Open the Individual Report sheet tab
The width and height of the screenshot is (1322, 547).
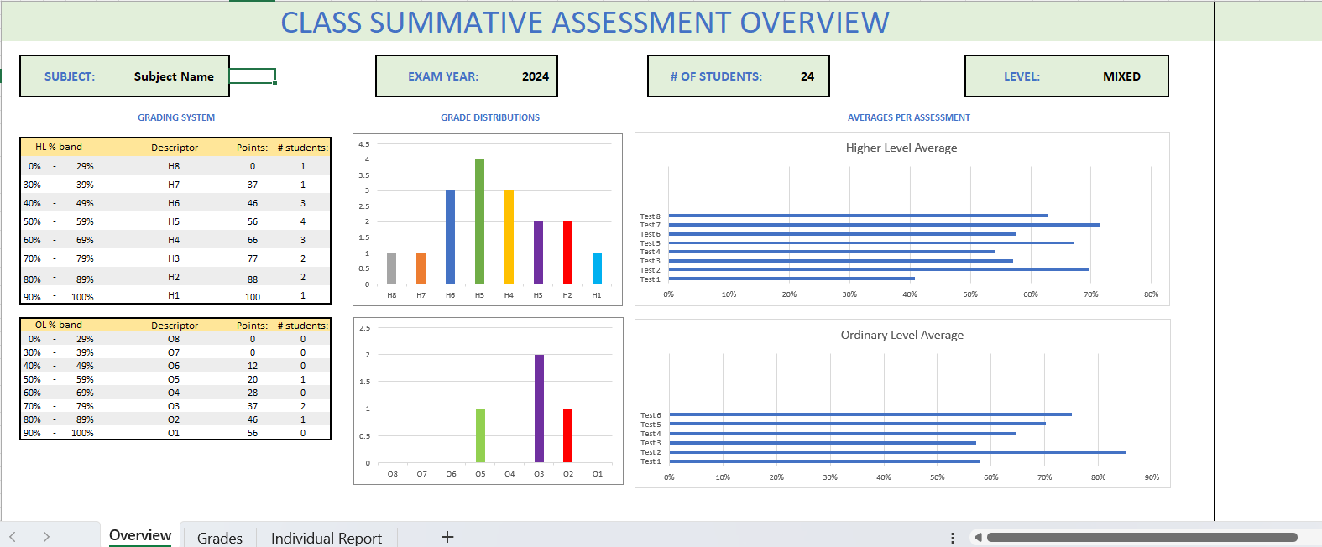click(x=326, y=538)
